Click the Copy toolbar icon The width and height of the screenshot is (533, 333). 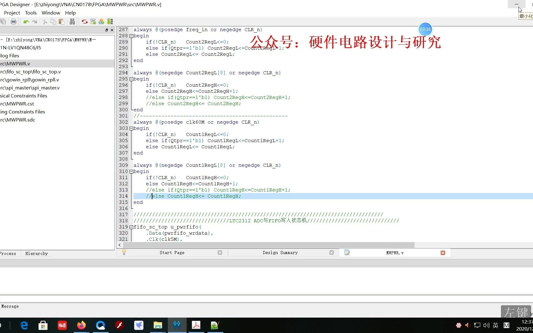53,21
